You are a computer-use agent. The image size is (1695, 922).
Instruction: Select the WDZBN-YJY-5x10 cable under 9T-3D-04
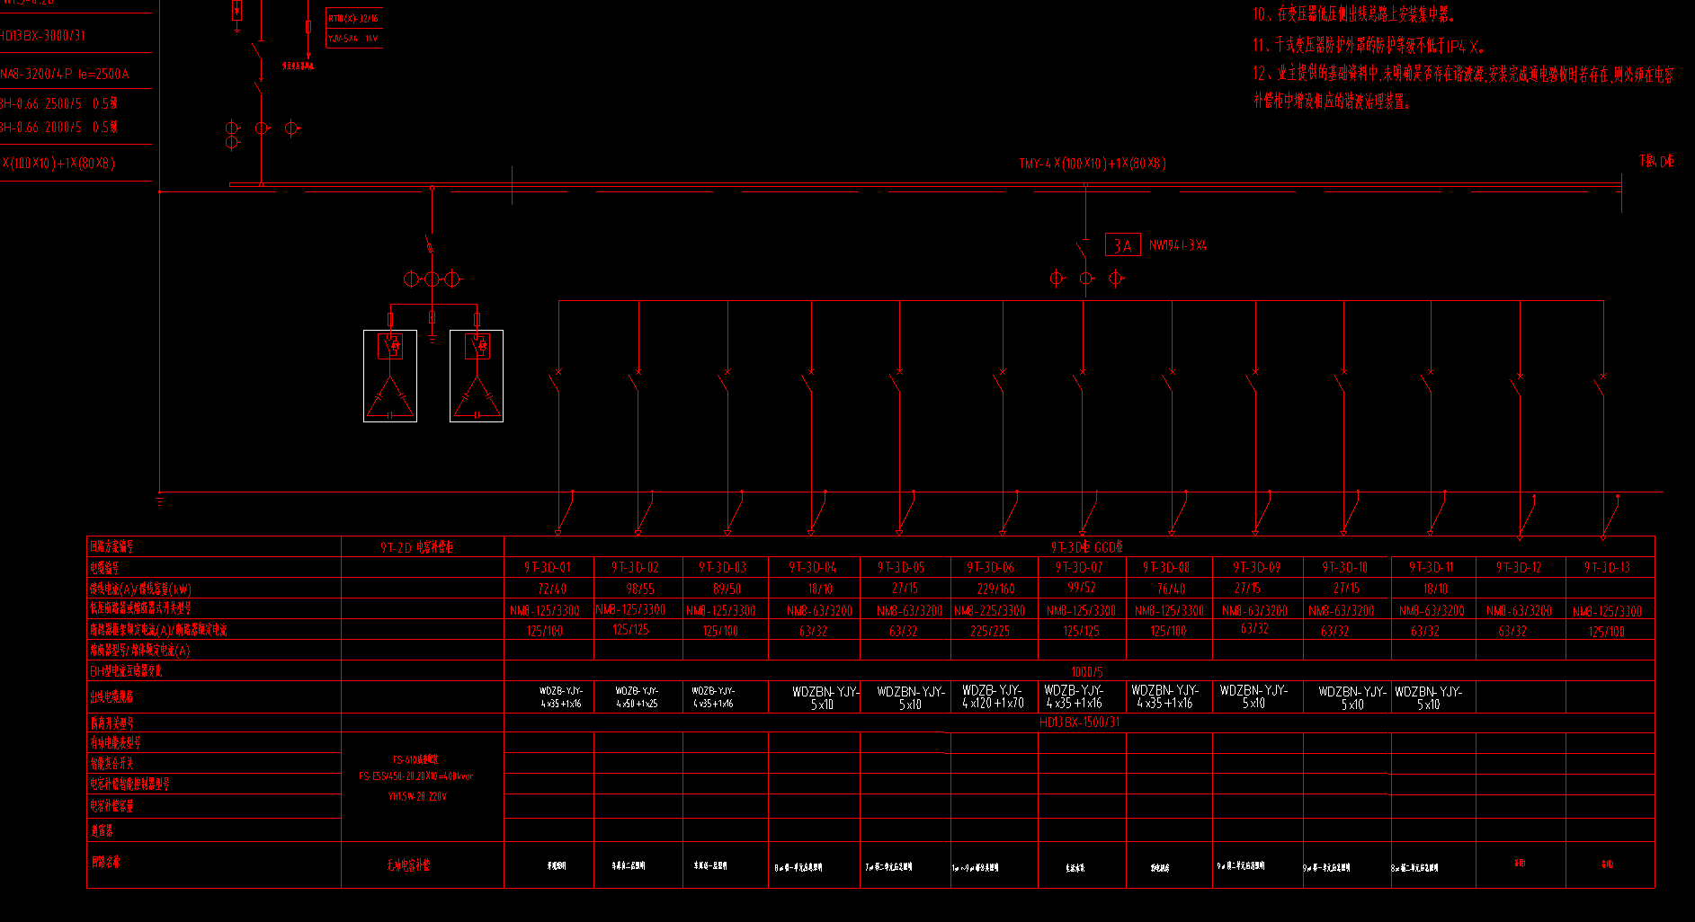[x=825, y=698]
